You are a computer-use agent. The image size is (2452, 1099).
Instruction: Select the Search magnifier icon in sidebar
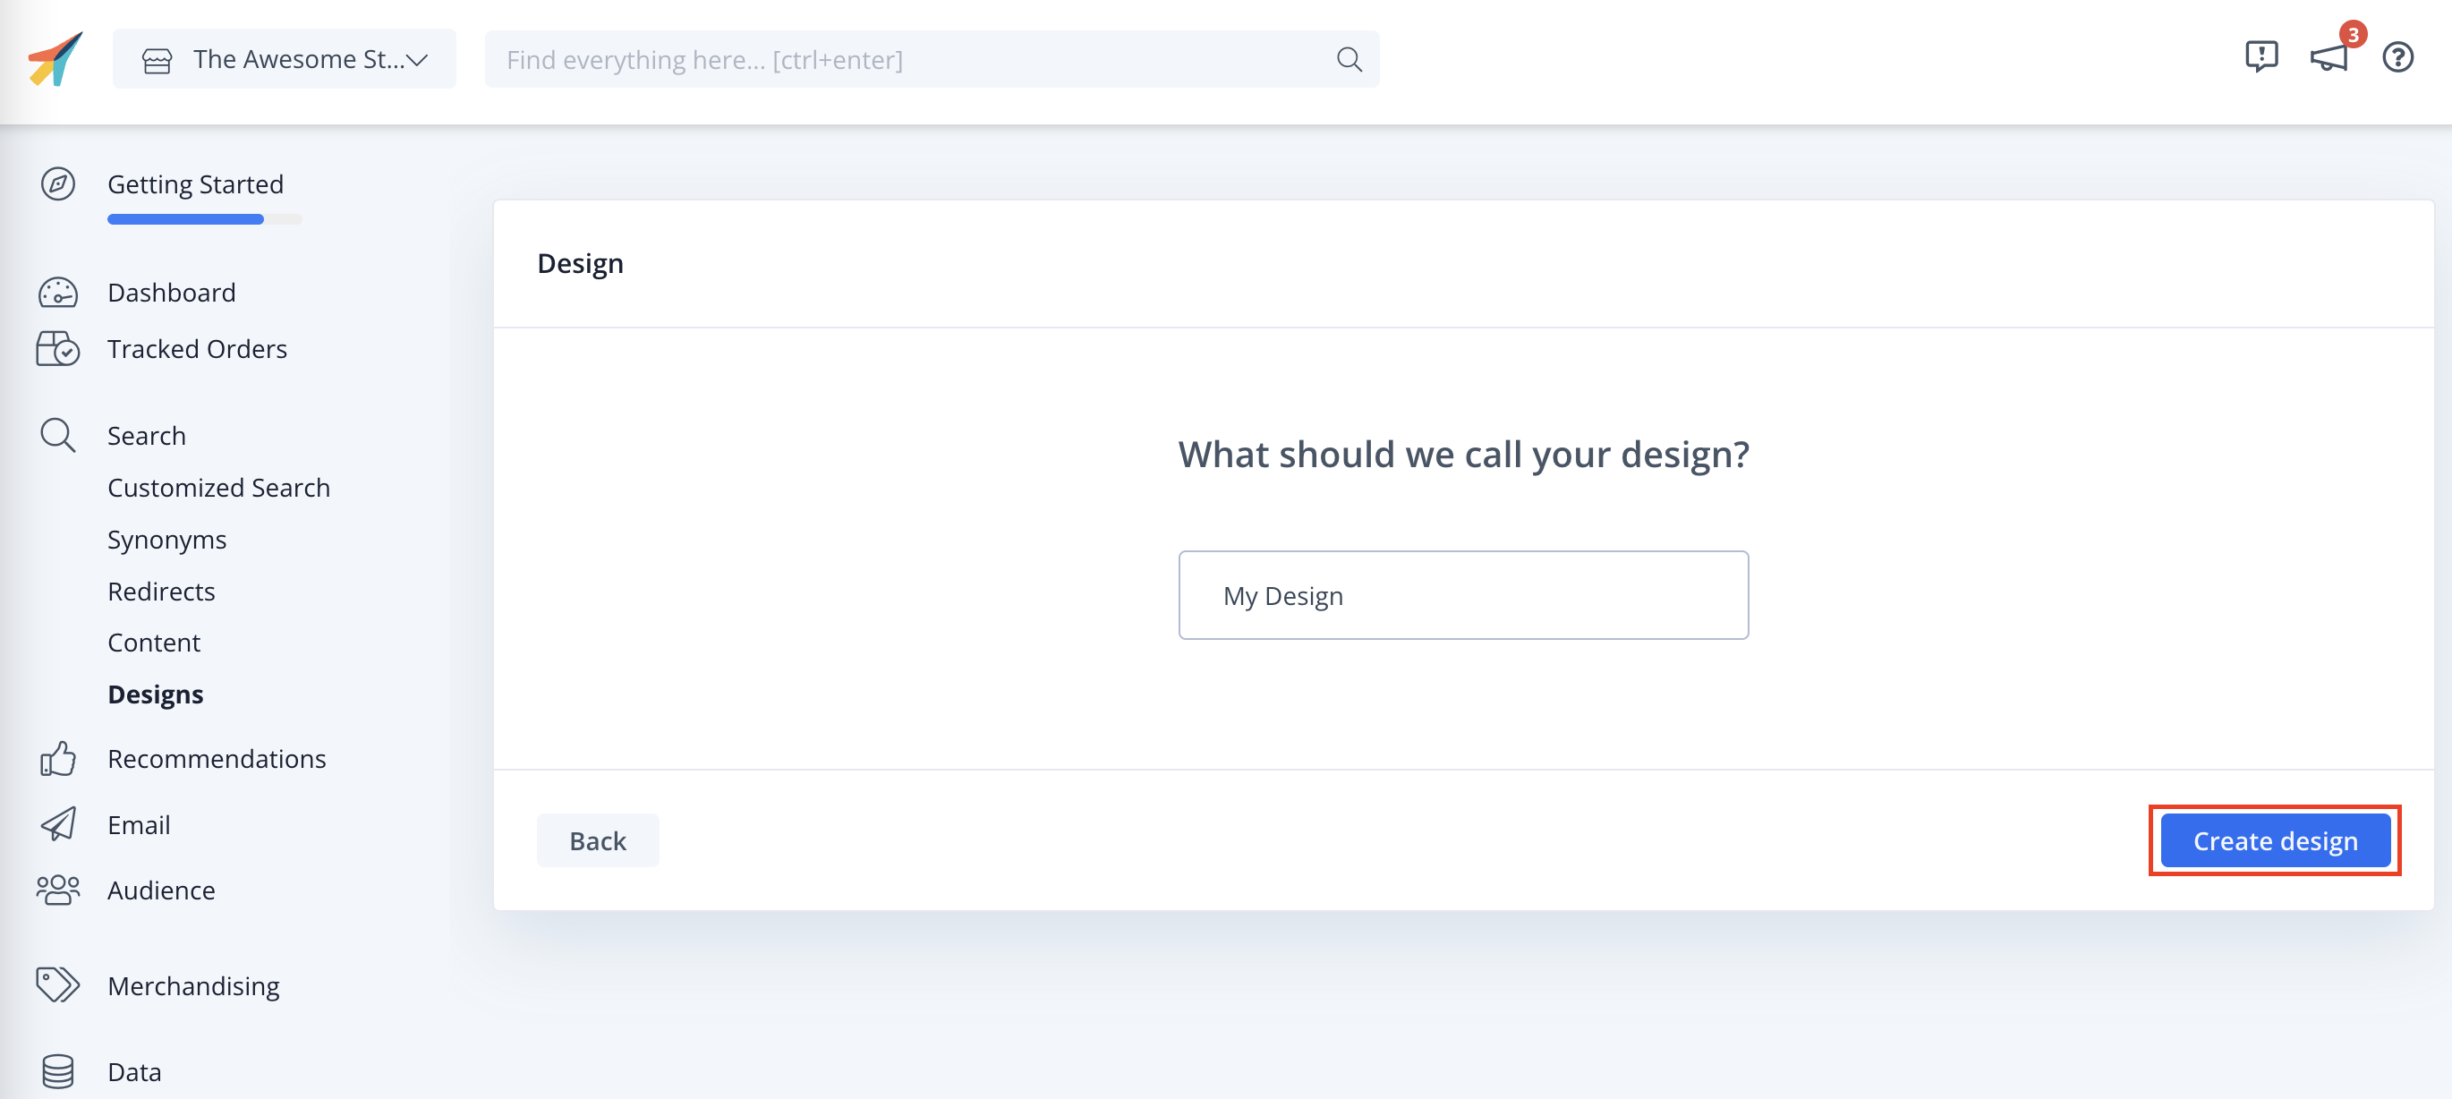[58, 435]
